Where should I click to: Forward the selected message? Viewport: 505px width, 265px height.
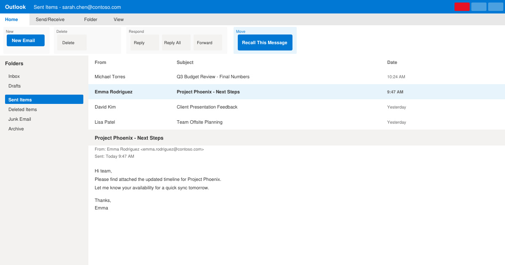click(x=208, y=42)
